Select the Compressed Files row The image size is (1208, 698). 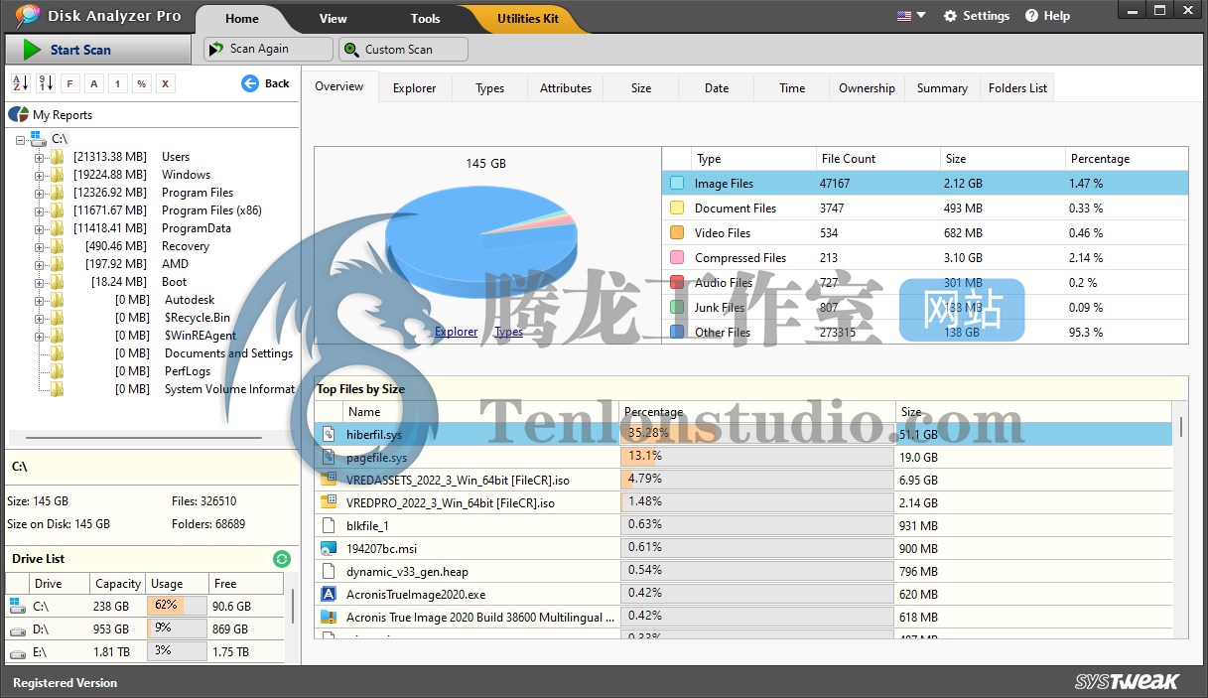pyautogui.click(x=925, y=258)
